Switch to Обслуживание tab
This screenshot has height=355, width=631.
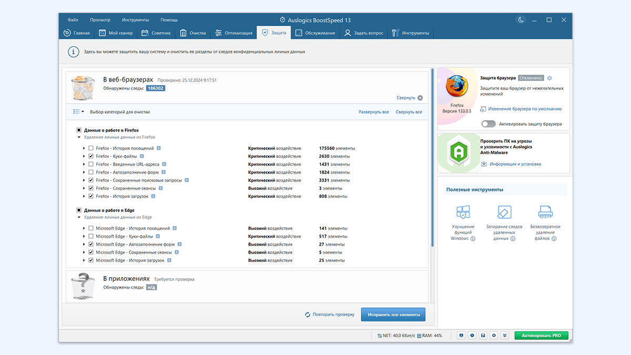pyautogui.click(x=315, y=33)
